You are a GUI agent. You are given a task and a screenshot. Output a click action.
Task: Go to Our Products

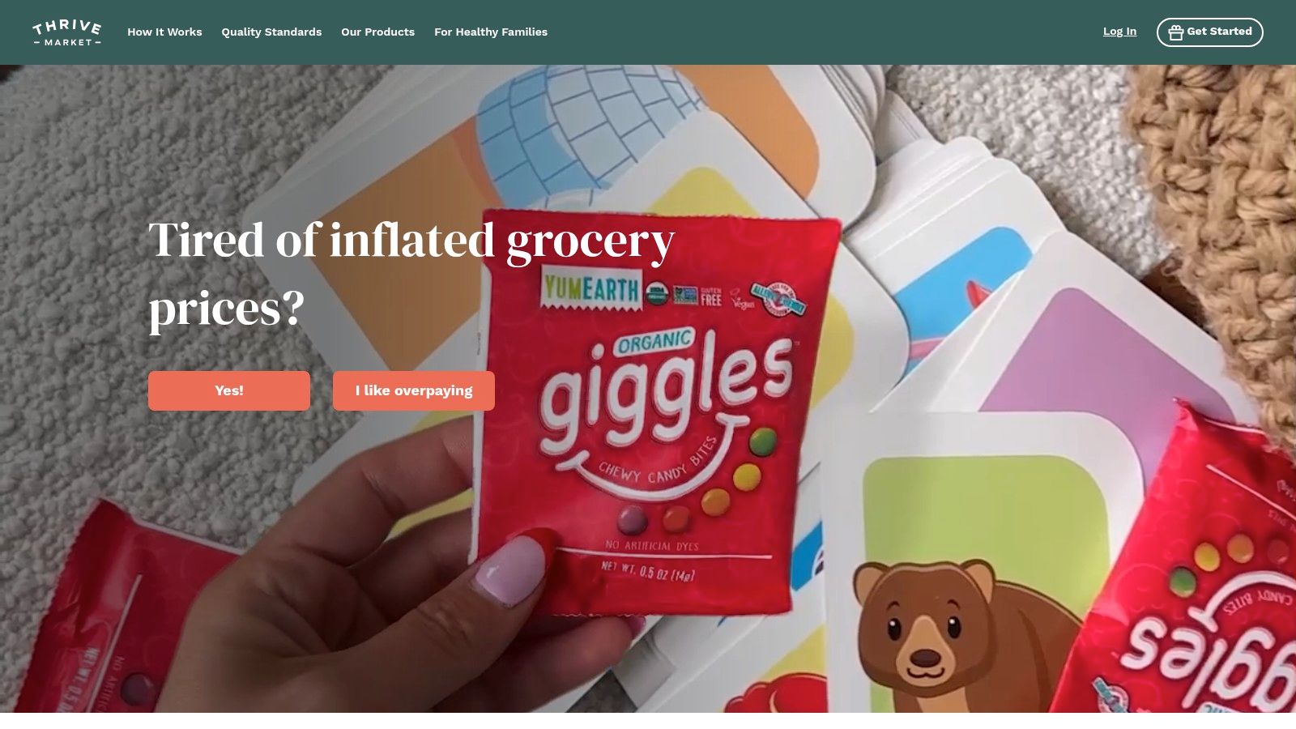pyautogui.click(x=377, y=32)
